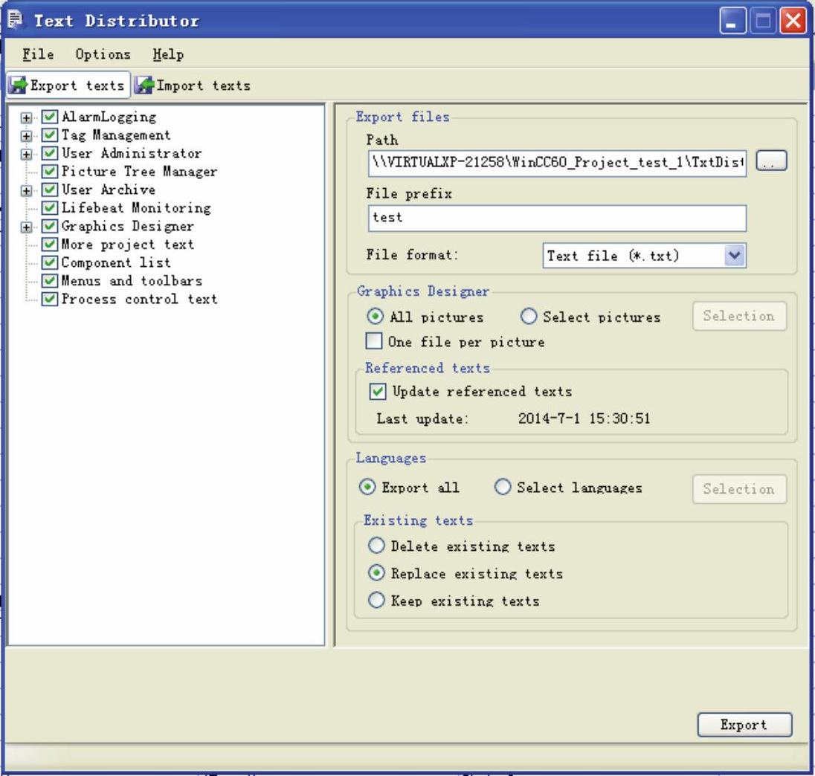Uncheck the Graphics Designer tree checkbox
The height and width of the screenshot is (776, 815).
pyautogui.click(x=49, y=226)
